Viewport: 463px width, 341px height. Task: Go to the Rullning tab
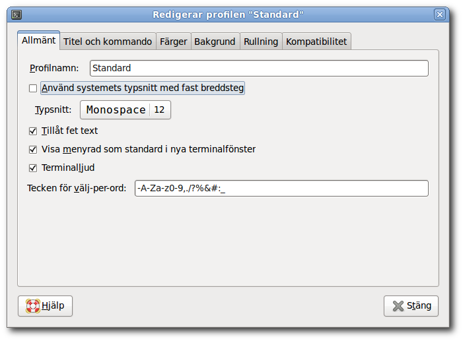[x=261, y=42]
